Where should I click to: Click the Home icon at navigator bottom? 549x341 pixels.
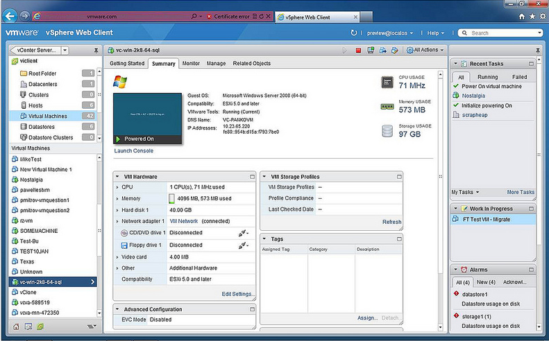tap(16, 326)
